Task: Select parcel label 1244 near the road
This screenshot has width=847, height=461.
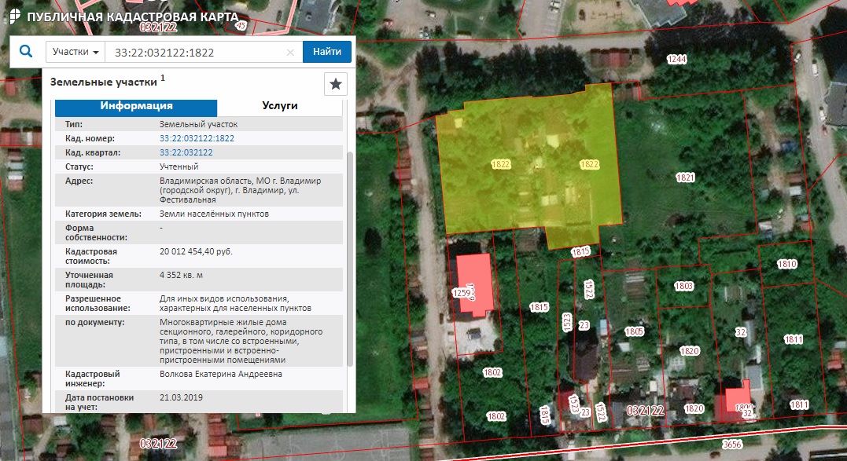Action: click(x=676, y=60)
